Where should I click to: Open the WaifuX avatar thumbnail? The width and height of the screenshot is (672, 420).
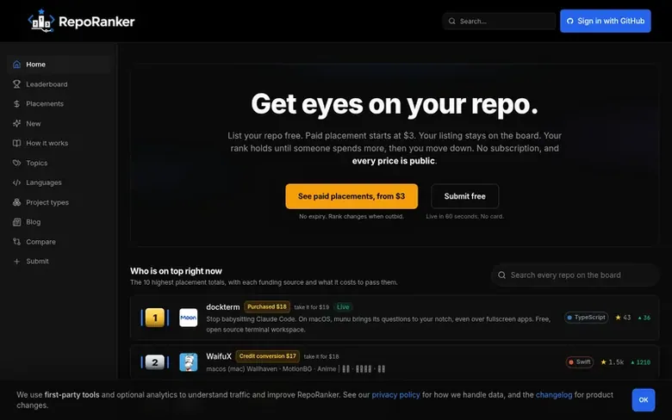click(x=188, y=362)
